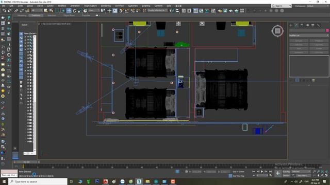Activate the Select and Move tool
This screenshot has height=185, width=330.
pyautogui.click(x=69, y=11)
